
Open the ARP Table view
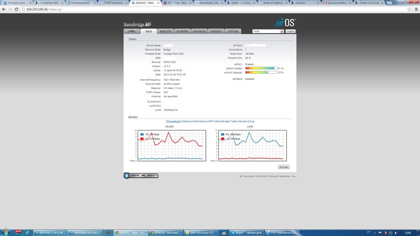214,121
